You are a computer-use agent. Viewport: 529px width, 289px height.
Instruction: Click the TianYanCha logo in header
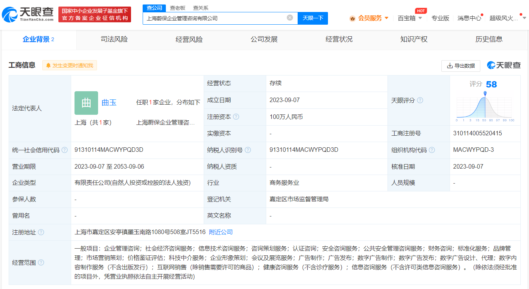point(28,15)
